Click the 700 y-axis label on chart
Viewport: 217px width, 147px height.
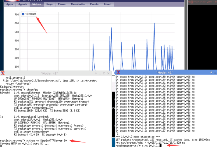coord(17,15)
